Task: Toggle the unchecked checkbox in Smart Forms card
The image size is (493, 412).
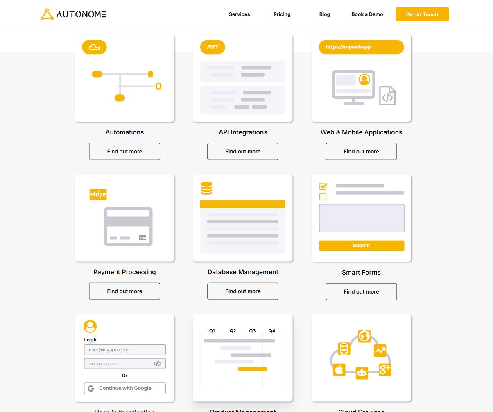Action: point(323,197)
